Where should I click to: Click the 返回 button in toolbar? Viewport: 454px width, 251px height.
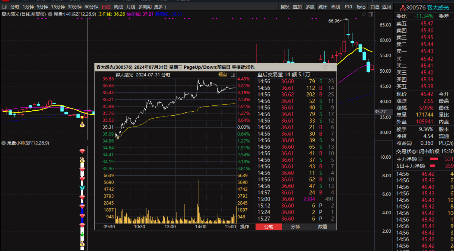(386, 7)
